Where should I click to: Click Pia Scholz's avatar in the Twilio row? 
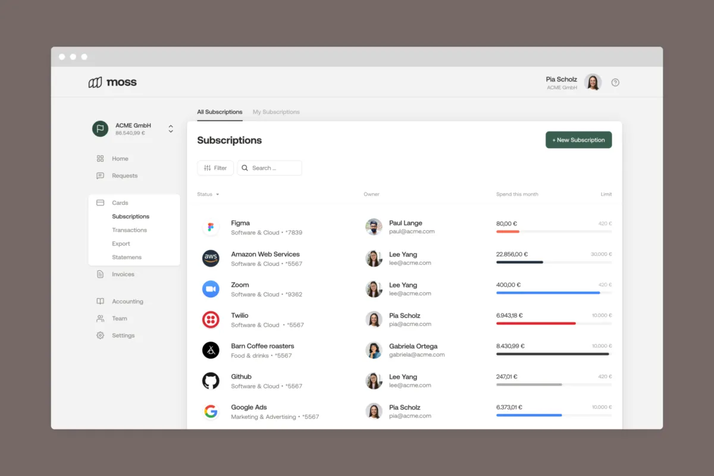pyautogui.click(x=374, y=320)
